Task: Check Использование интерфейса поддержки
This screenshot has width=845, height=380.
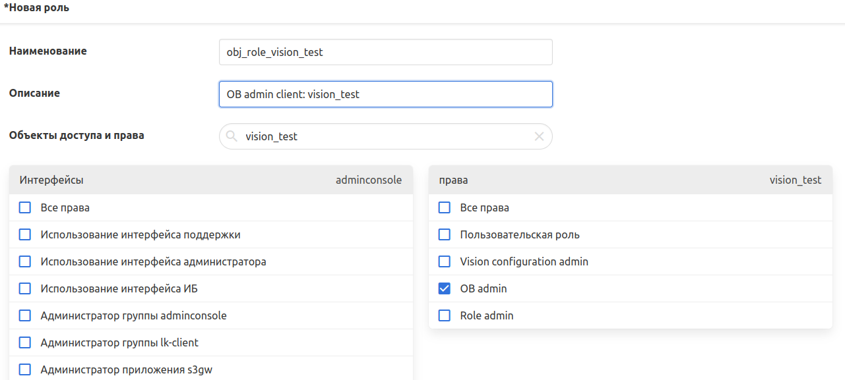Action: pos(25,234)
